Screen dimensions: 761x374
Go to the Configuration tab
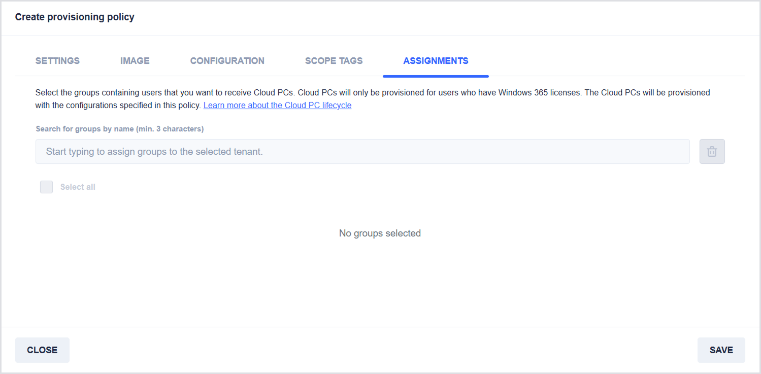(227, 61)
